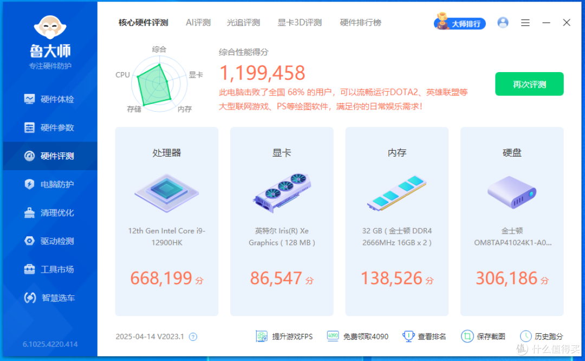Click the 显卡 graphics card image
This screenshot has width=585, height=361.
[282, 193]
